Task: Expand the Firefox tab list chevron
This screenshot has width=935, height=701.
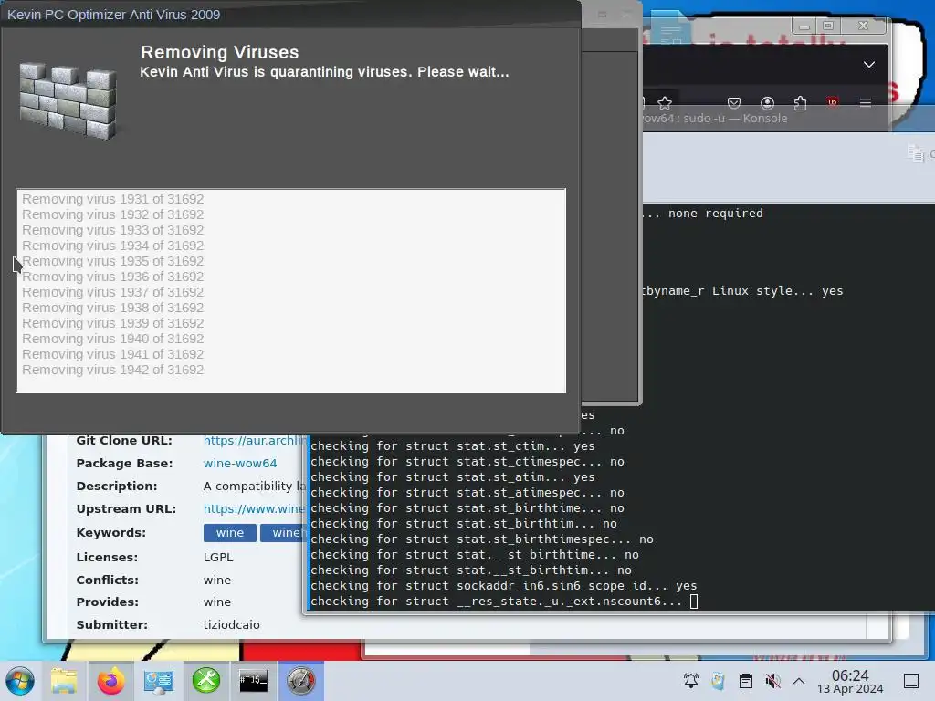Action: tap(869, 65)
